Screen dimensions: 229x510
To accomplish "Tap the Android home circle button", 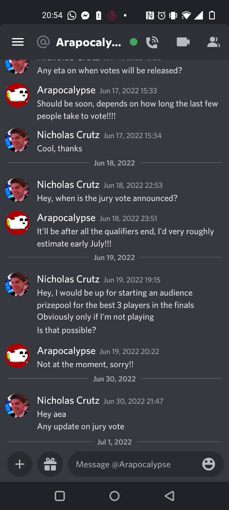I will coord(114,496).
